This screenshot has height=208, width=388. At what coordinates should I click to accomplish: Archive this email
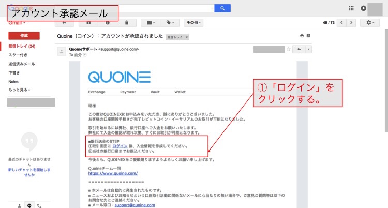pos(88,23)
